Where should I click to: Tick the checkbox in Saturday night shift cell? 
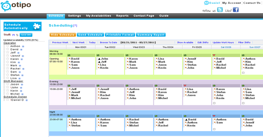(214, 129)
